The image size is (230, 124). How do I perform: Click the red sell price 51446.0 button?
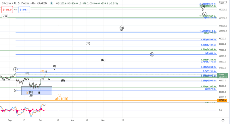pyautogui.click(x=7, y=10)
